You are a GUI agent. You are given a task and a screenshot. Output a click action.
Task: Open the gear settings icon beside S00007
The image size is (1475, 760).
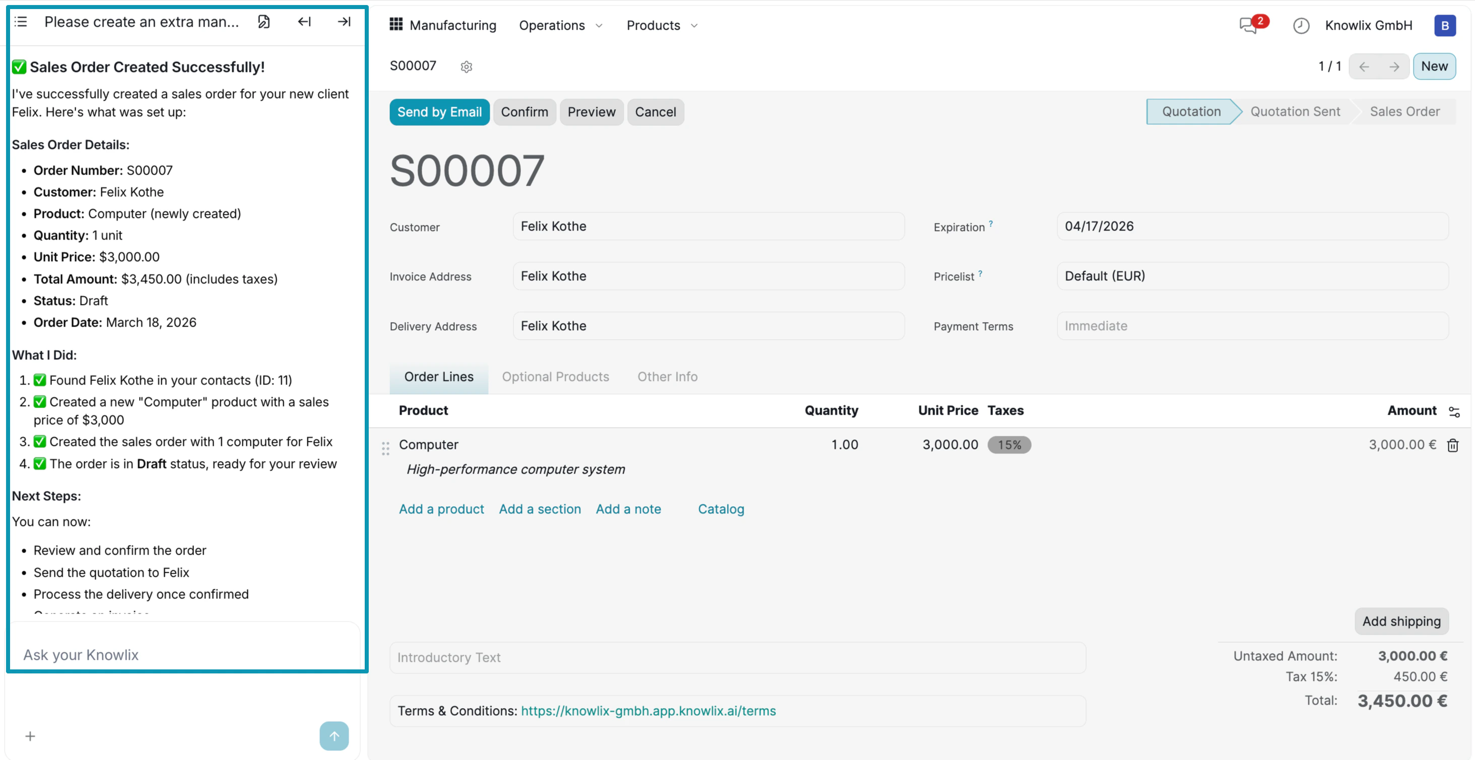coord(466,67)
